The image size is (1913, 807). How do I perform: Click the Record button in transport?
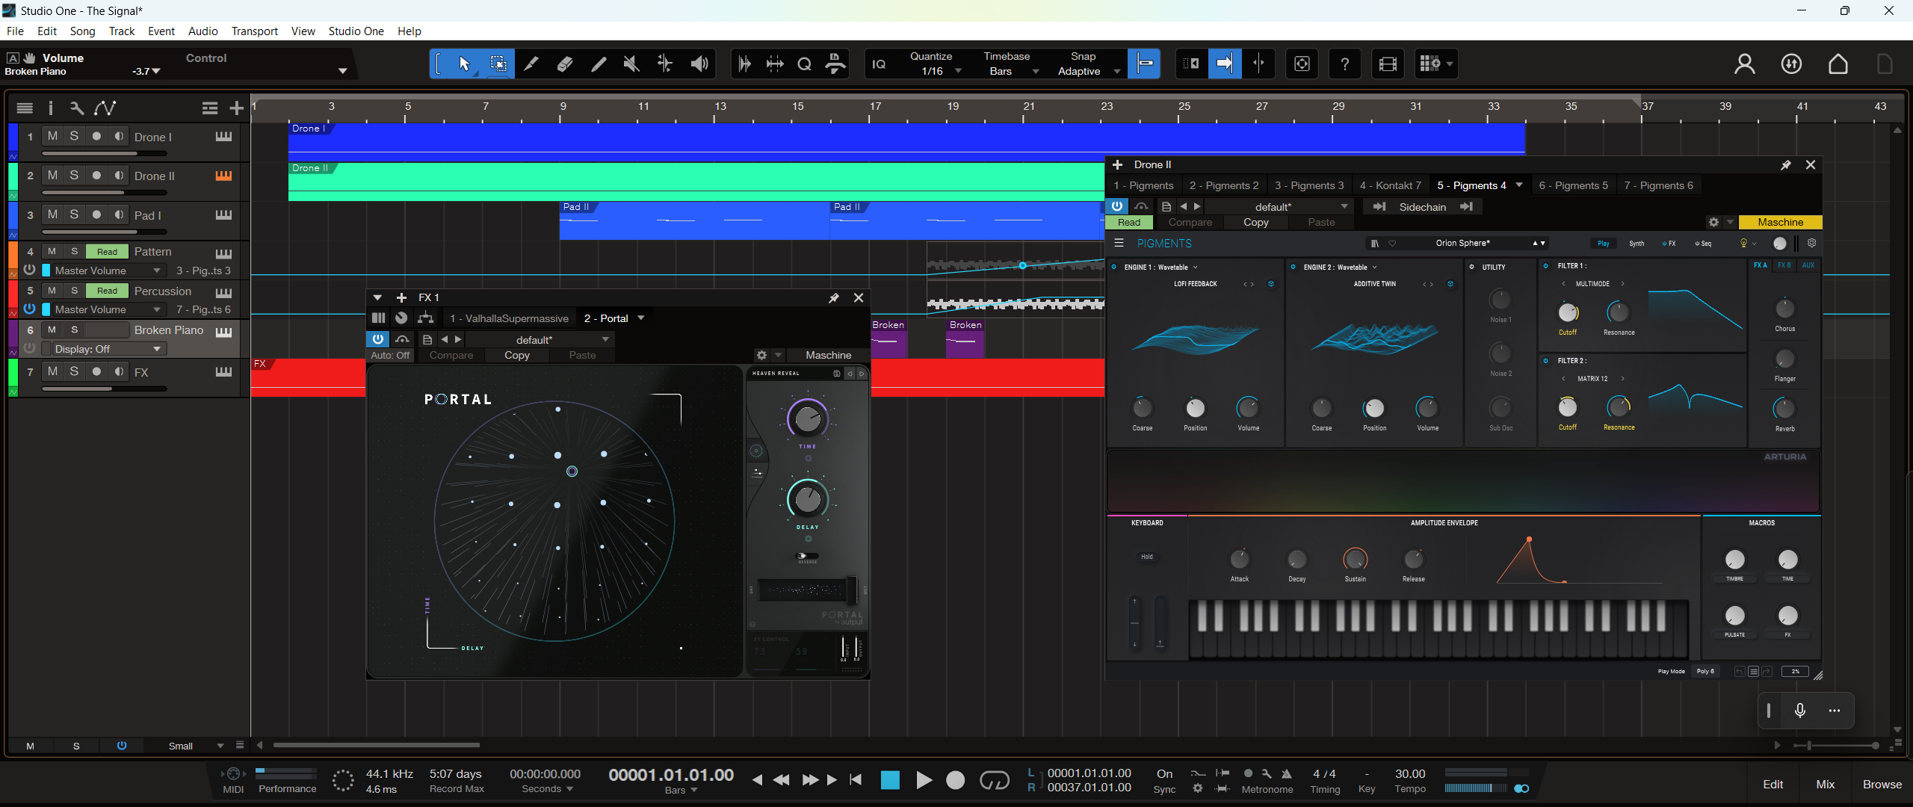955,781
